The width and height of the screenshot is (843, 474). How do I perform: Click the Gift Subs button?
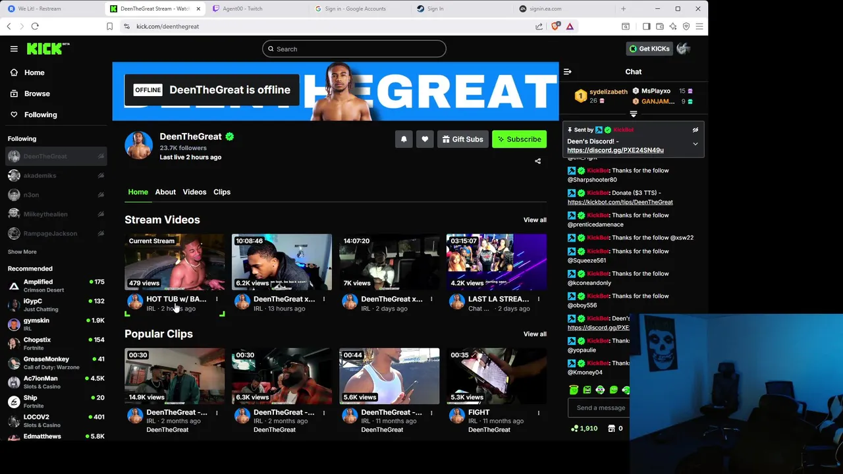pos(462,139)
